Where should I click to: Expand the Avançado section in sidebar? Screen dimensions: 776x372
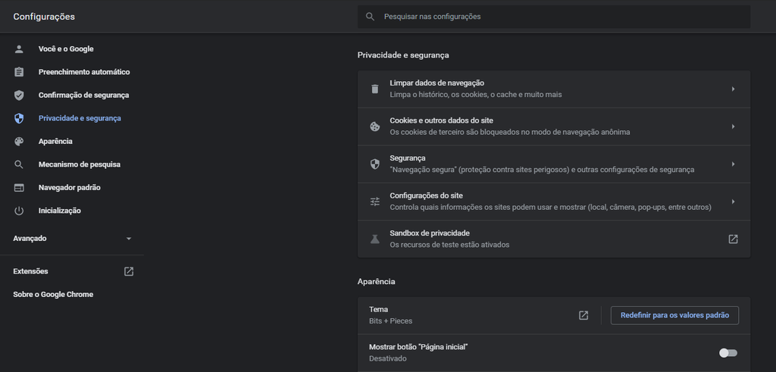tap(73, 239)
